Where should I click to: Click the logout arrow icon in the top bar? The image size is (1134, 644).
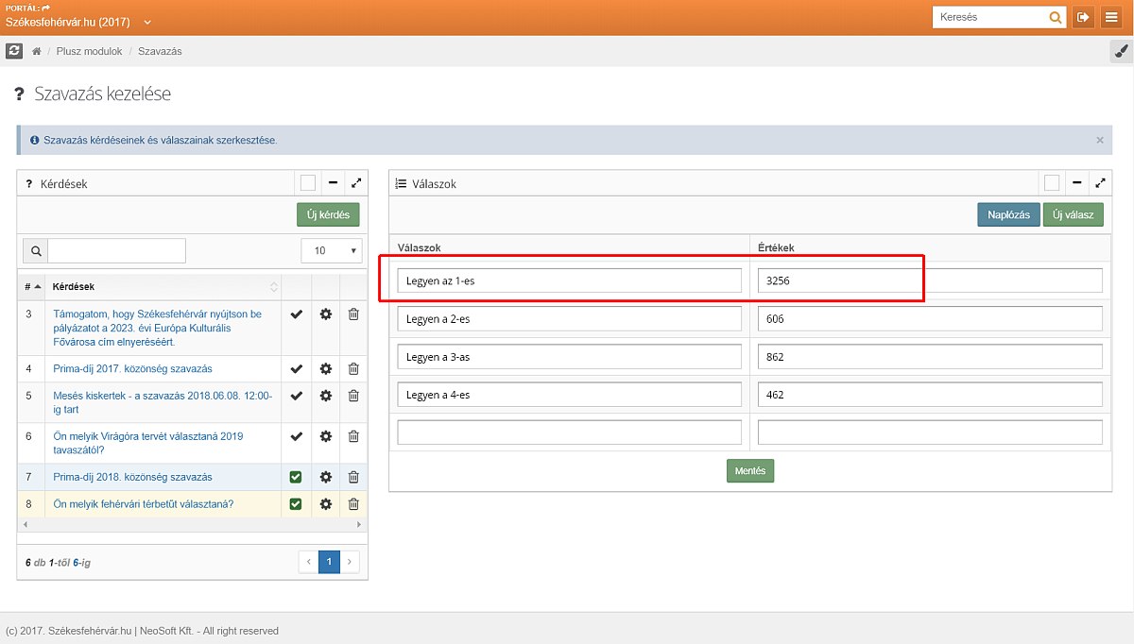(x=1083, y=18)
